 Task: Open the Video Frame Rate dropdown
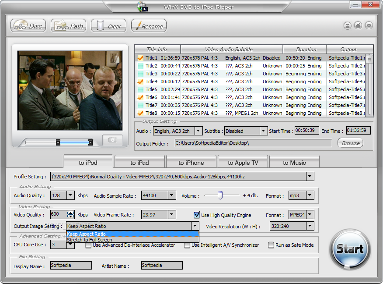tap(172, 215)
